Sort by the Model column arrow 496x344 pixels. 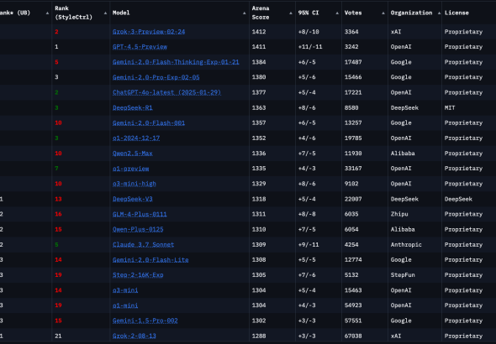(x=244, y=13)
